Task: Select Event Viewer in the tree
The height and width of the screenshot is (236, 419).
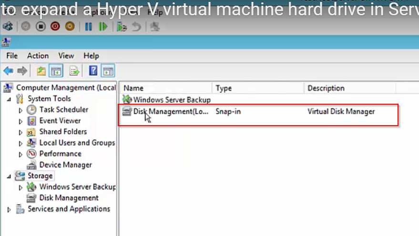Action: (x=60, y=121)
